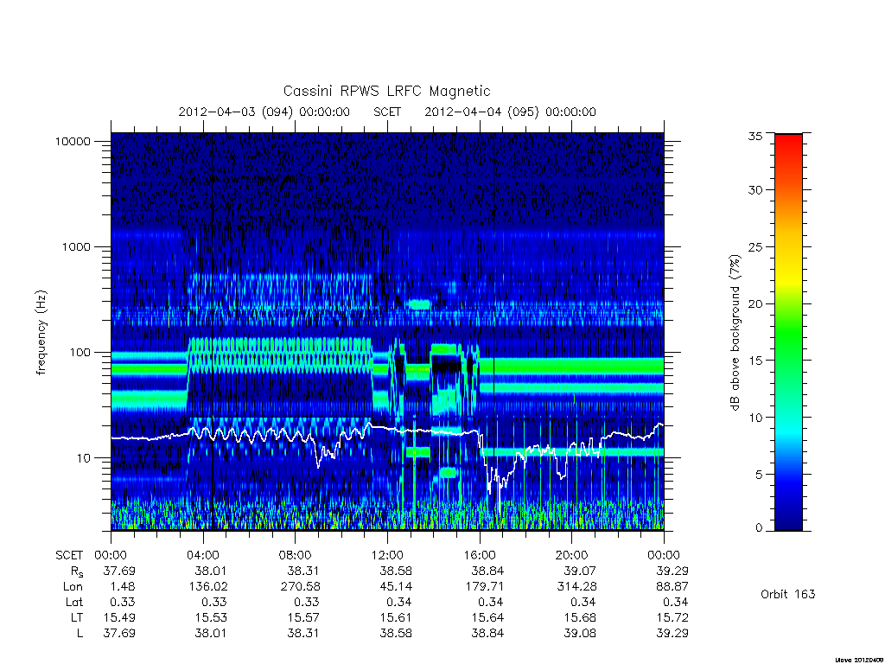Click the "0.33" Lat value under 00:00
This screenshot has height=664, width=885.
pyautogui.click(x=123, y=602)
